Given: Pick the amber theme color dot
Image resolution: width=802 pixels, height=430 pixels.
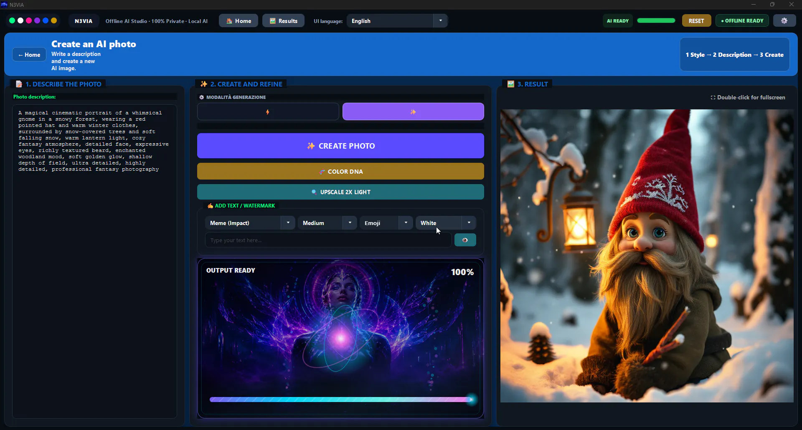Looking at the screenshot, I should [54, 20].
